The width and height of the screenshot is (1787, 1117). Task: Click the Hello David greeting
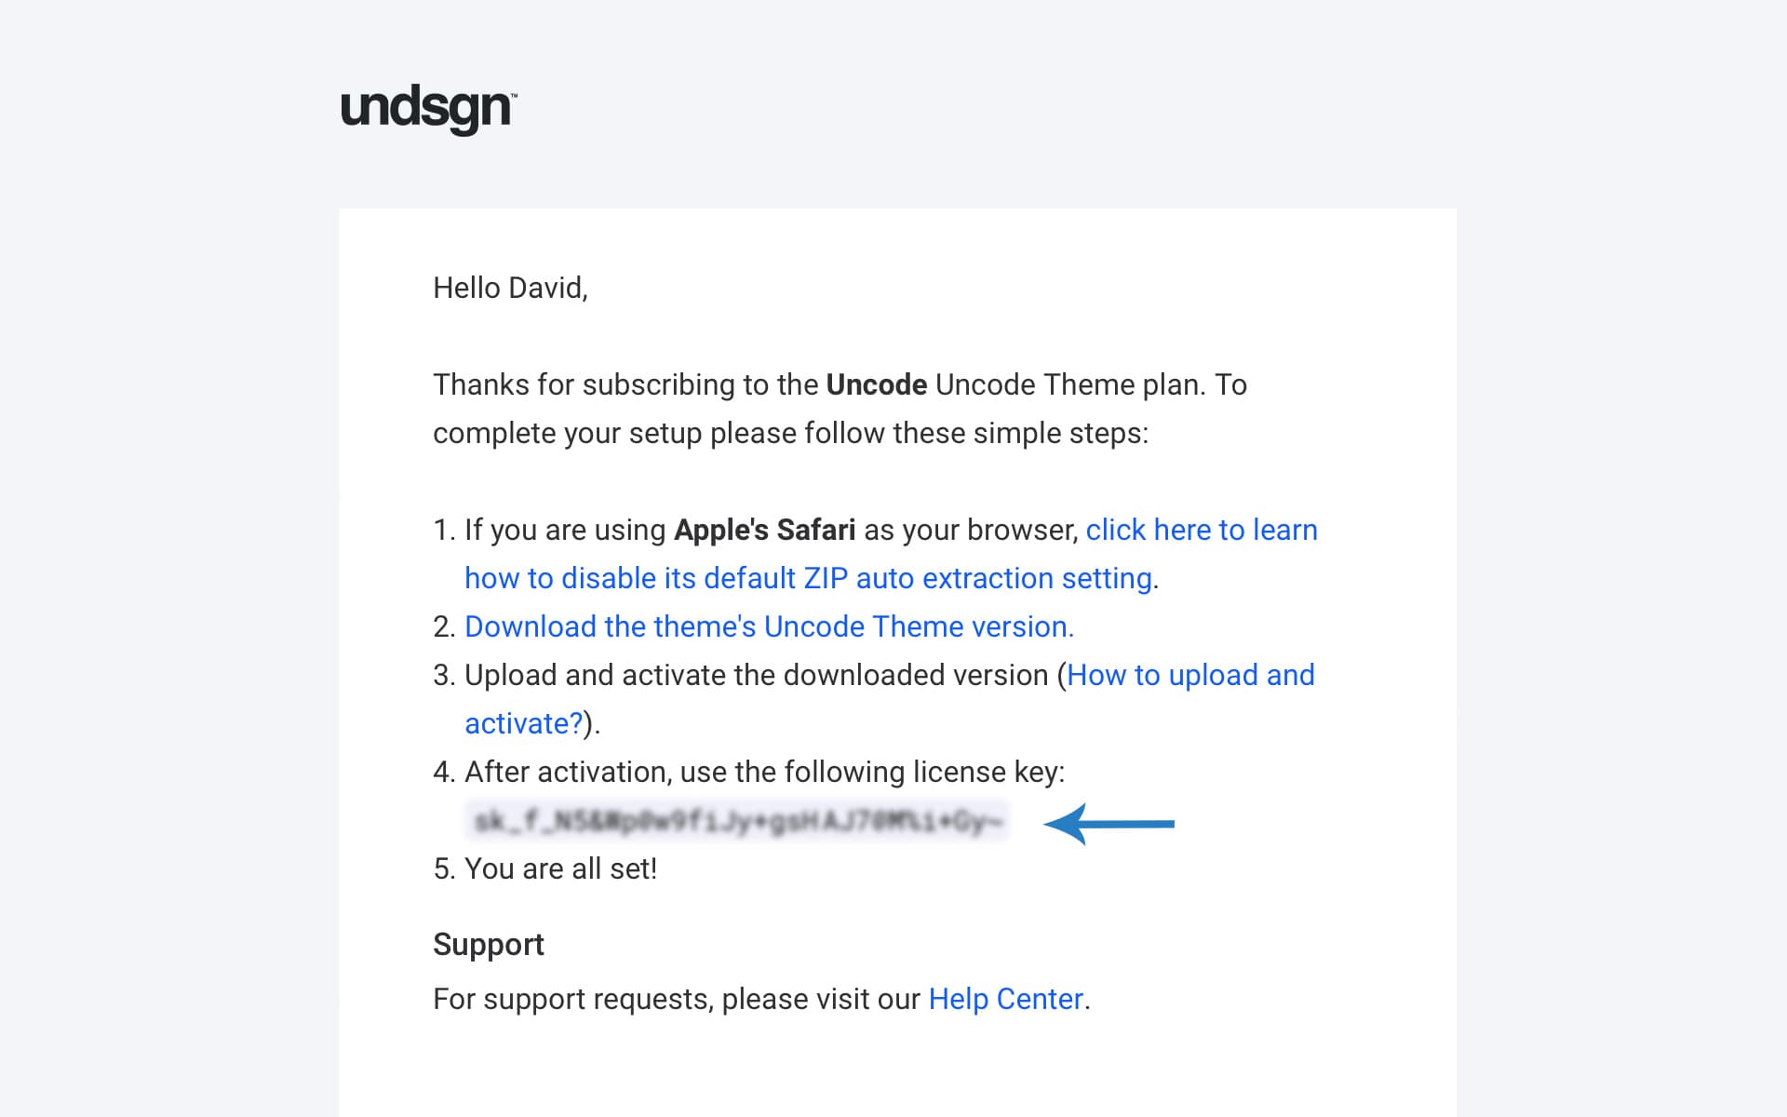click(510, 289)
